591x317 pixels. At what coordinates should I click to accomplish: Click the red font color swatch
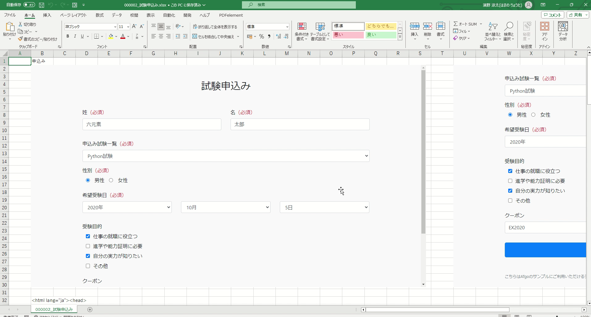123,36
